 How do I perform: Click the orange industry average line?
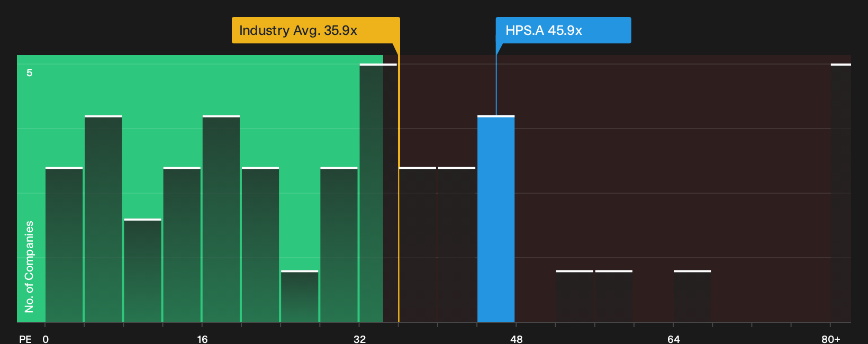point(399,183)
